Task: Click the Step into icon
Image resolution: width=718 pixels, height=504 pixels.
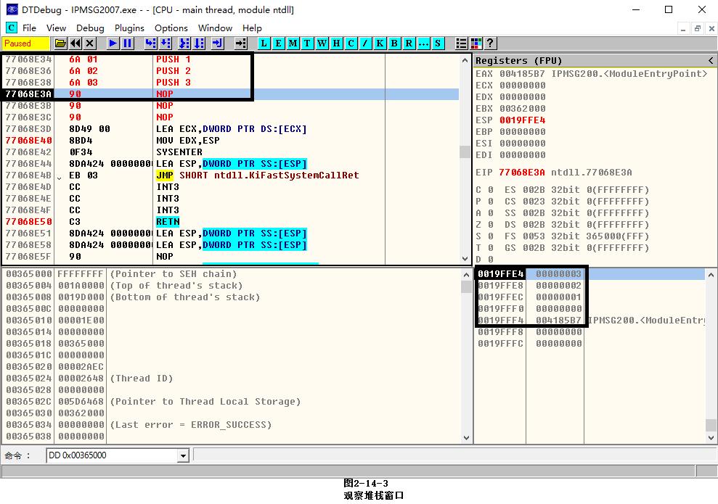Action: tap(150, 44)
